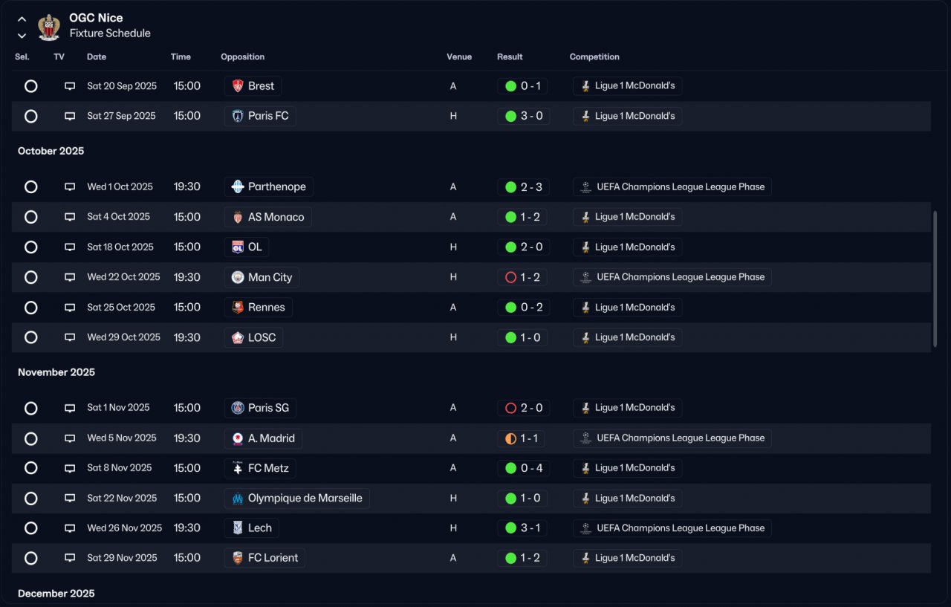Sort by the Competition column header

point(594,57)
